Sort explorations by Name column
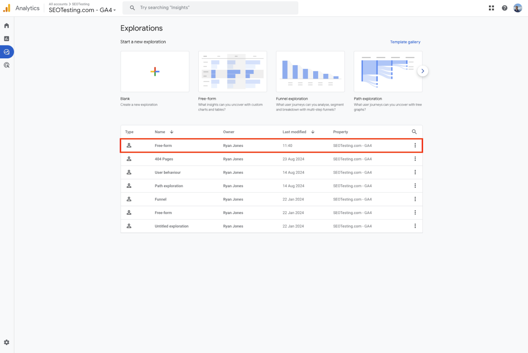528x353 pixels. pyautogui.click(x=164, y=132)
